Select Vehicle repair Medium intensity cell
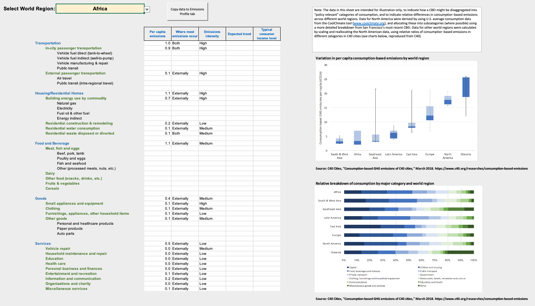 [x=212, y=248]
